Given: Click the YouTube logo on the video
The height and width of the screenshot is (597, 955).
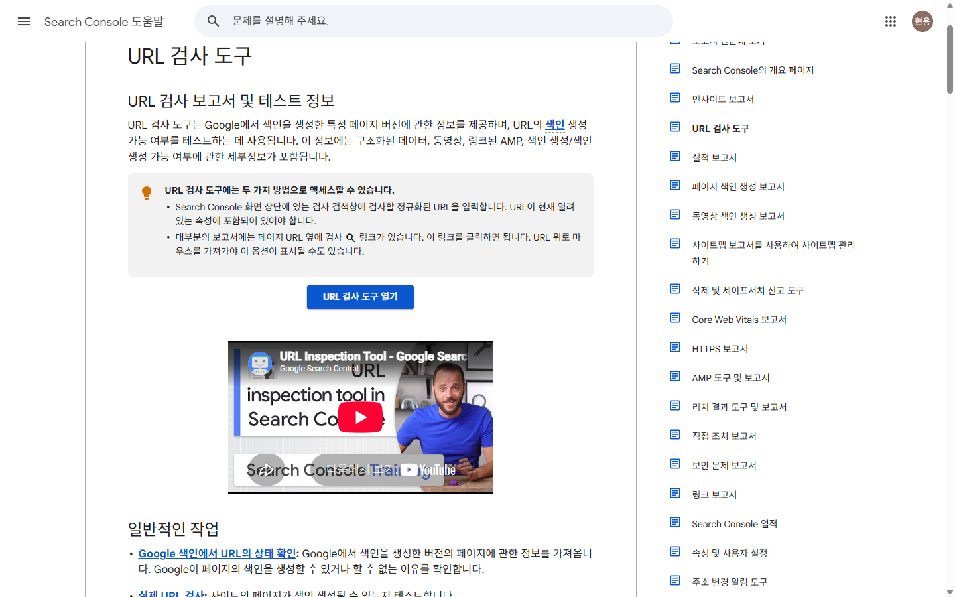Looking at the screenshot, I should (x=428, y=470).
